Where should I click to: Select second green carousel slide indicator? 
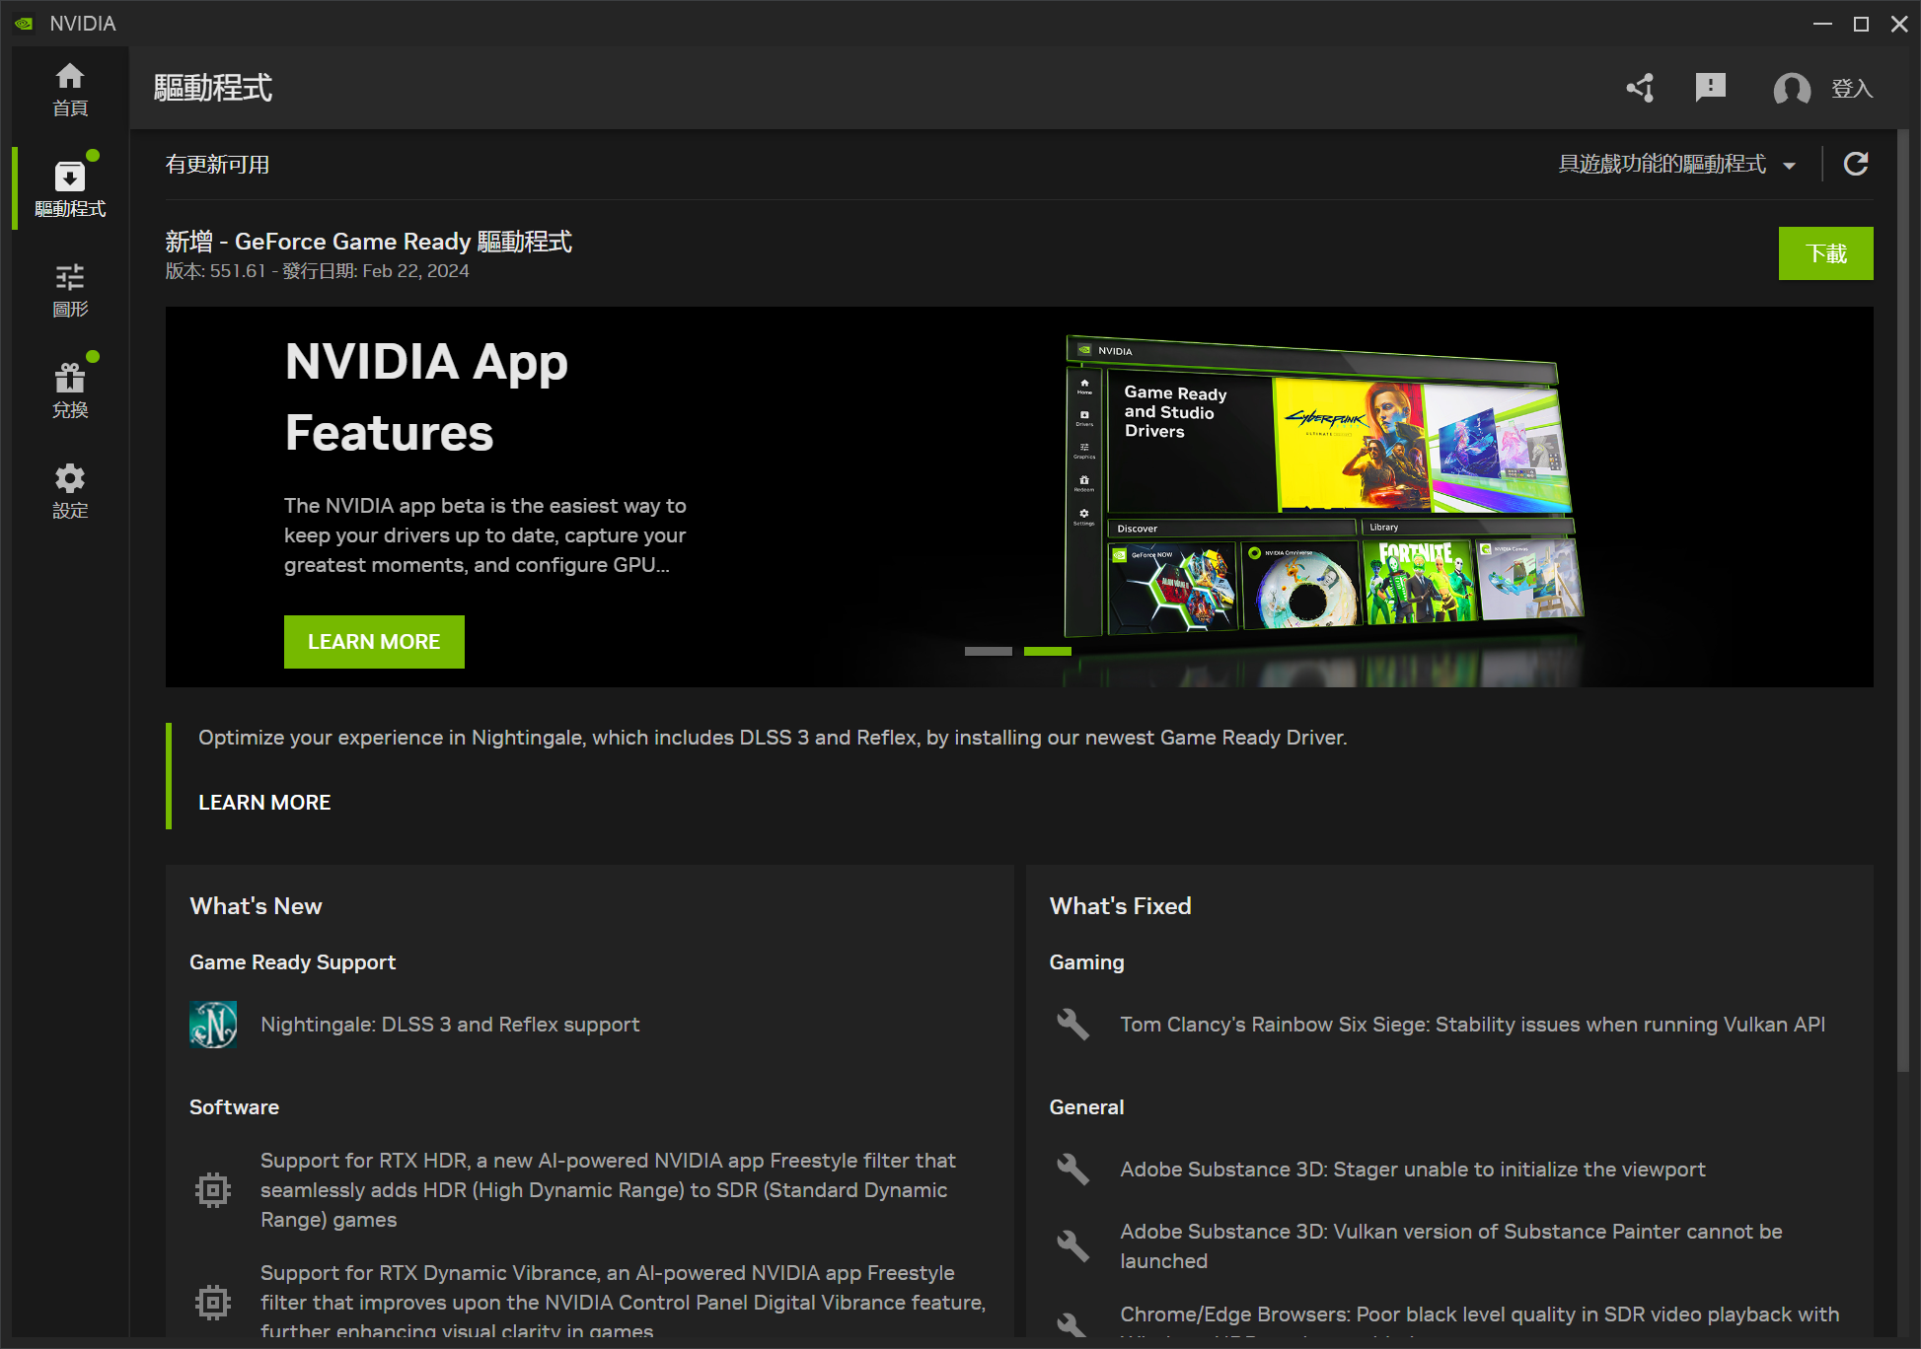1048,651
